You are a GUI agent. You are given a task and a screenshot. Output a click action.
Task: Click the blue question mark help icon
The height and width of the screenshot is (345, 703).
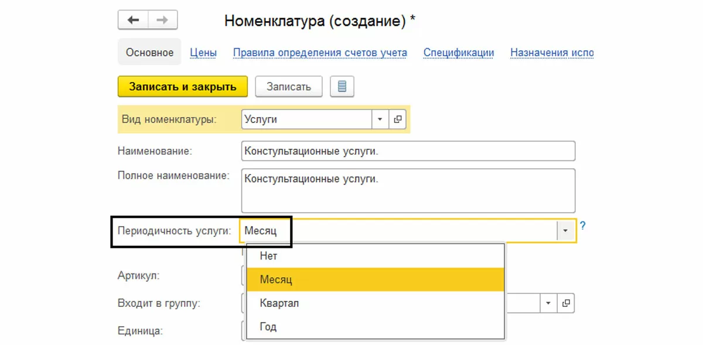(583, 226)
